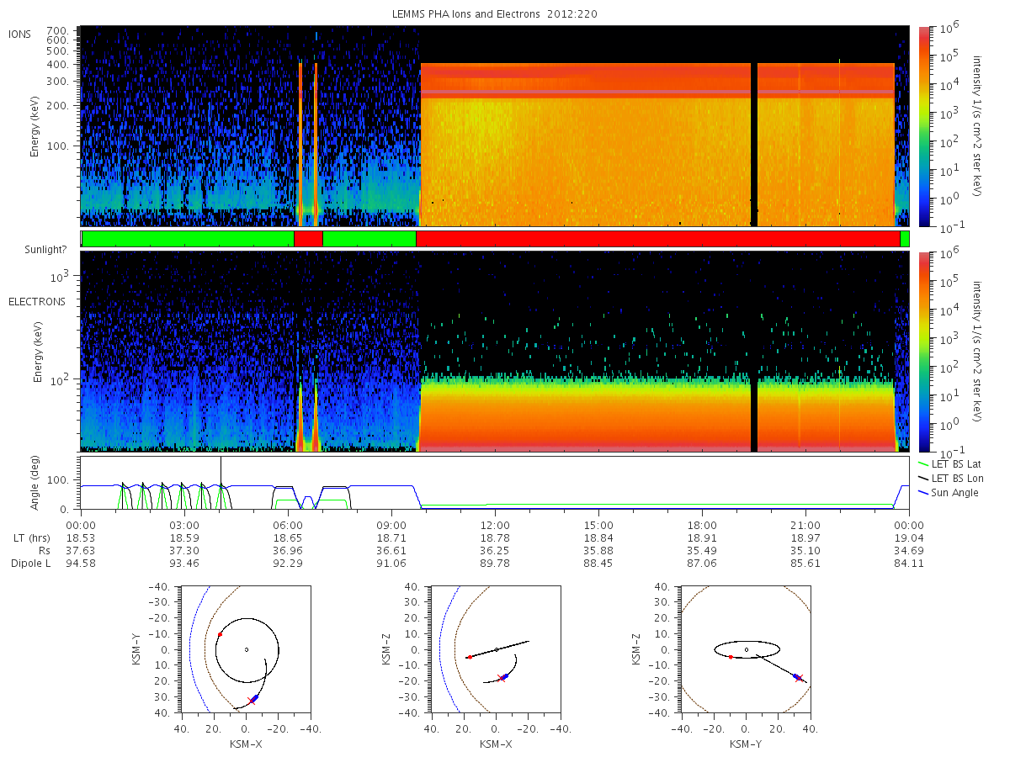Click the Rs value 36.25
1010x757 pixels.
coord(495,550)
